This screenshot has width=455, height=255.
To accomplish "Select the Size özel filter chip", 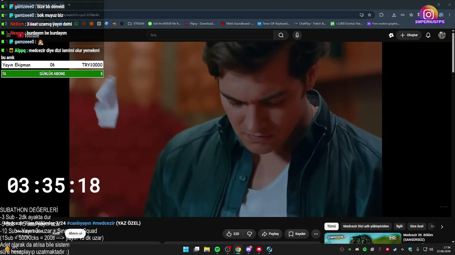I will tap(417, 226).
